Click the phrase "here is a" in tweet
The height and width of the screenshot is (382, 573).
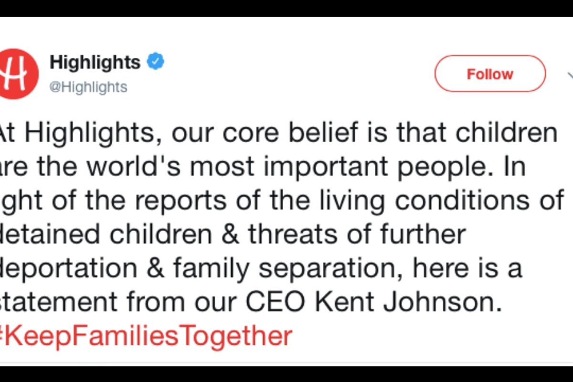coord(467,268)
